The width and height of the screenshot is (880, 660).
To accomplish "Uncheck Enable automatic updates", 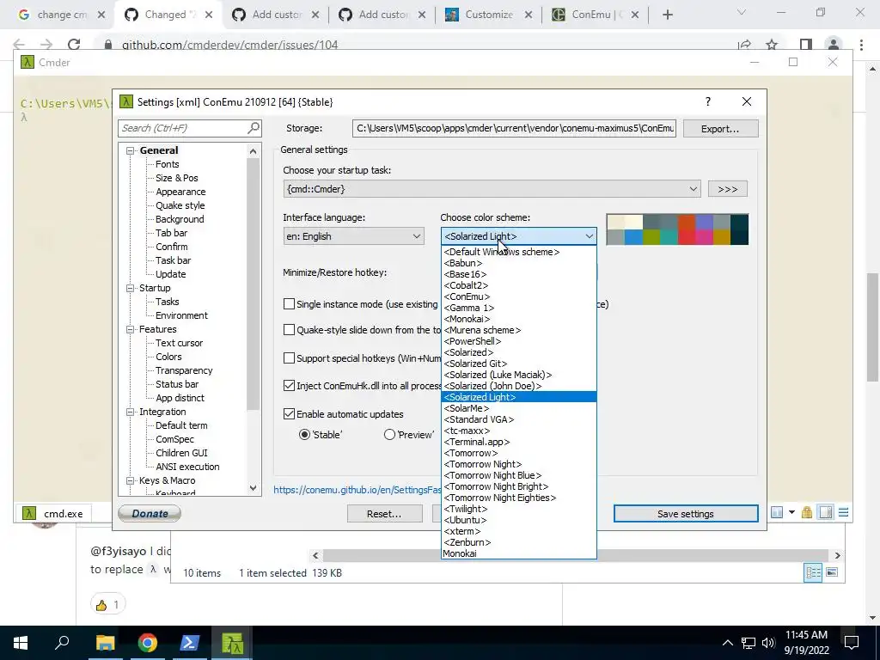I will (289, 413).
